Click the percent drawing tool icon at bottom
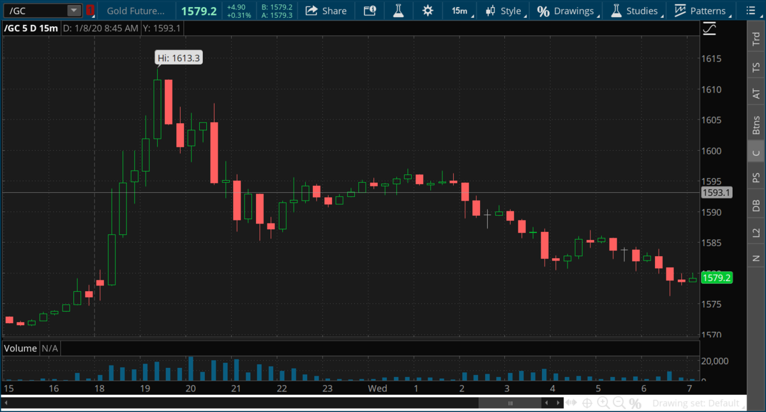The height and width of the screenshot is (412, 766). [635, 403]
